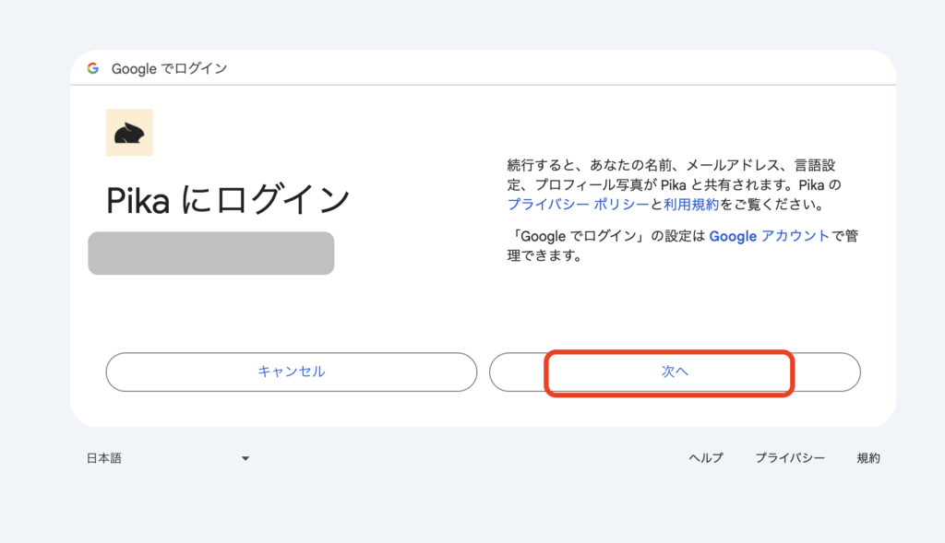The width and height of the screenshot is (945, 543).
Task: Click the Google G logo in header
Action: tap(92, 68)
